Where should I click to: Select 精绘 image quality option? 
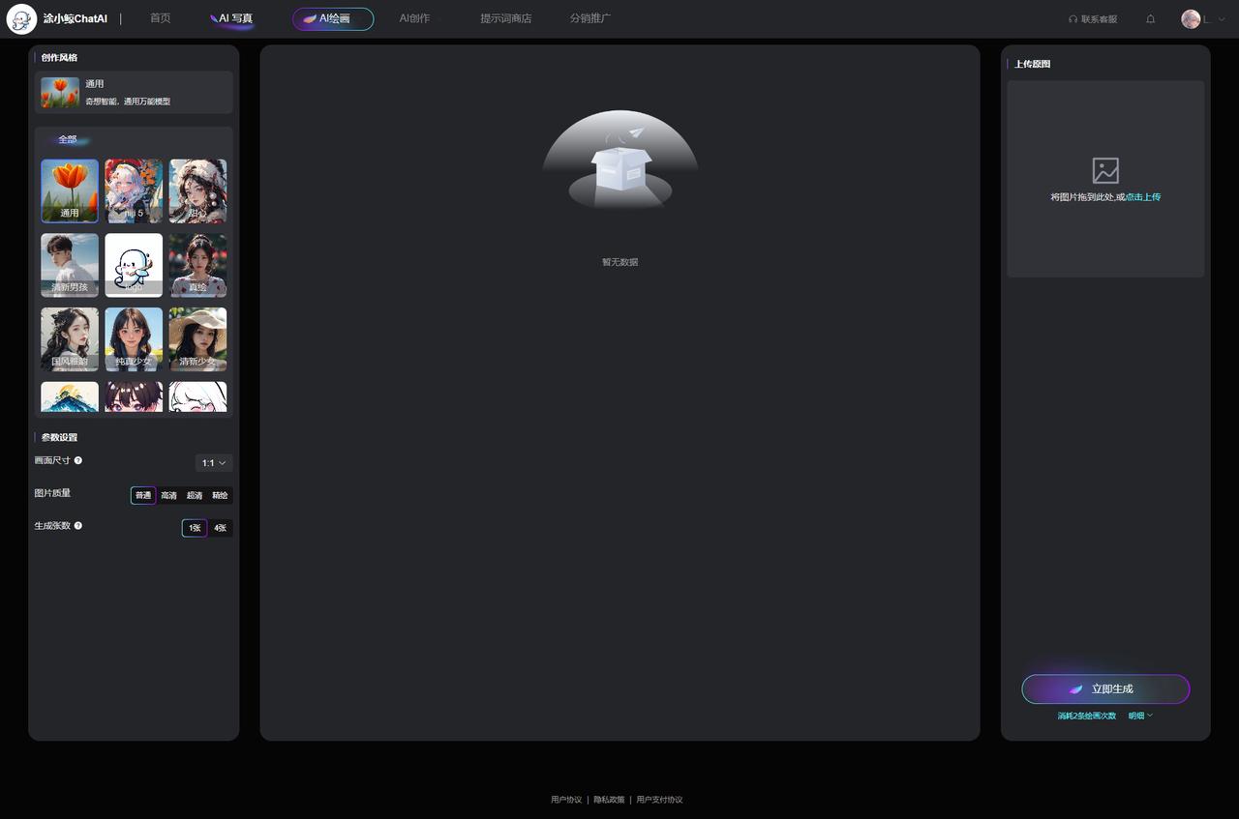click(220, 496)
